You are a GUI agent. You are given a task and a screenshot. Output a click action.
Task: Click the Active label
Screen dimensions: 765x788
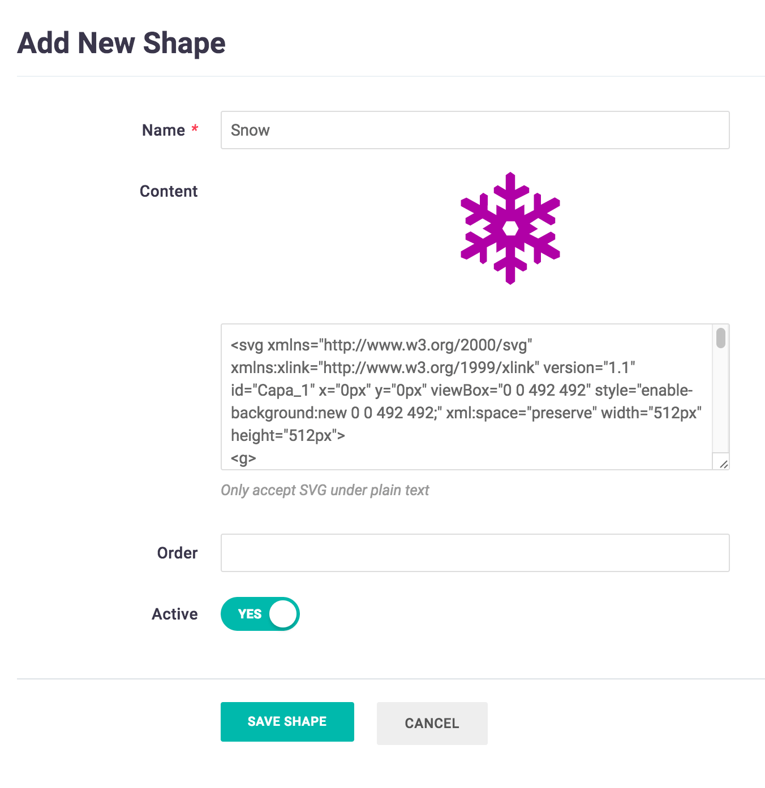pyautogui.click(x=174, y=614)
